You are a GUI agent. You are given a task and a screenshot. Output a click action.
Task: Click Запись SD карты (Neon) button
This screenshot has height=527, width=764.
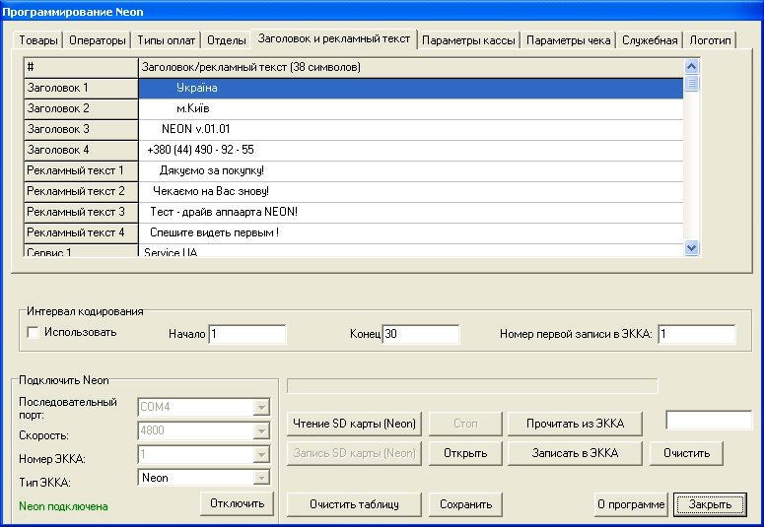(354, 453)
